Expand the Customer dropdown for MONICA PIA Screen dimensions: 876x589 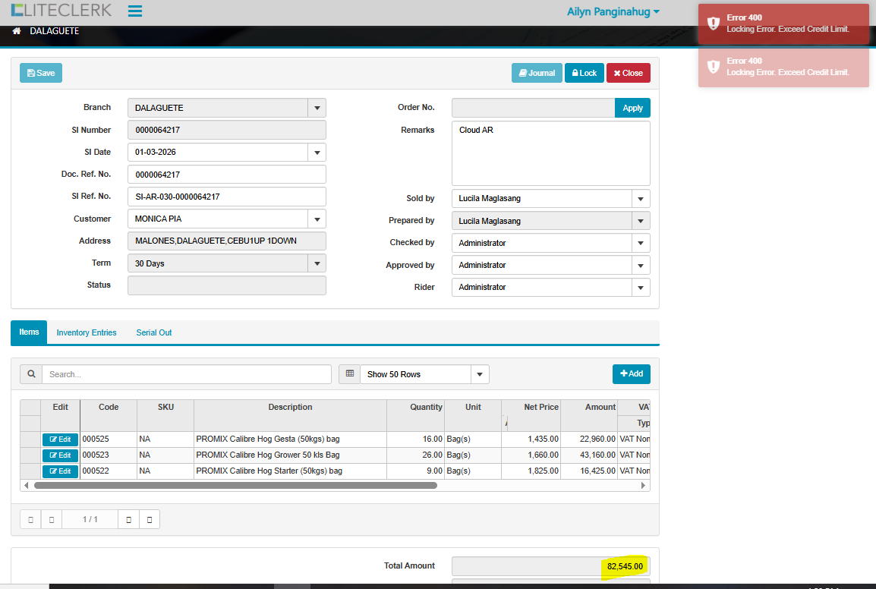(317, 219)
